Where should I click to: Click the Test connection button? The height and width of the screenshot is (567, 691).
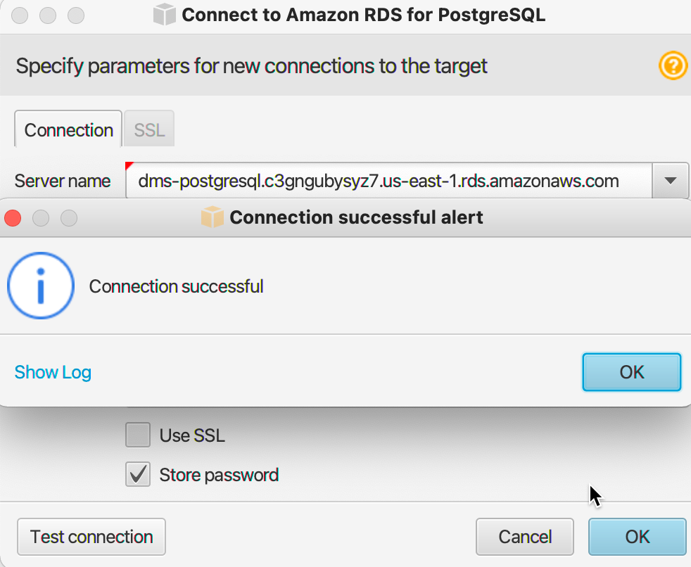click(x=91, y=537)
